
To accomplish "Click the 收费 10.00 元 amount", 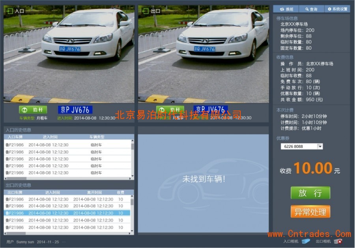I will click(310, 169).
